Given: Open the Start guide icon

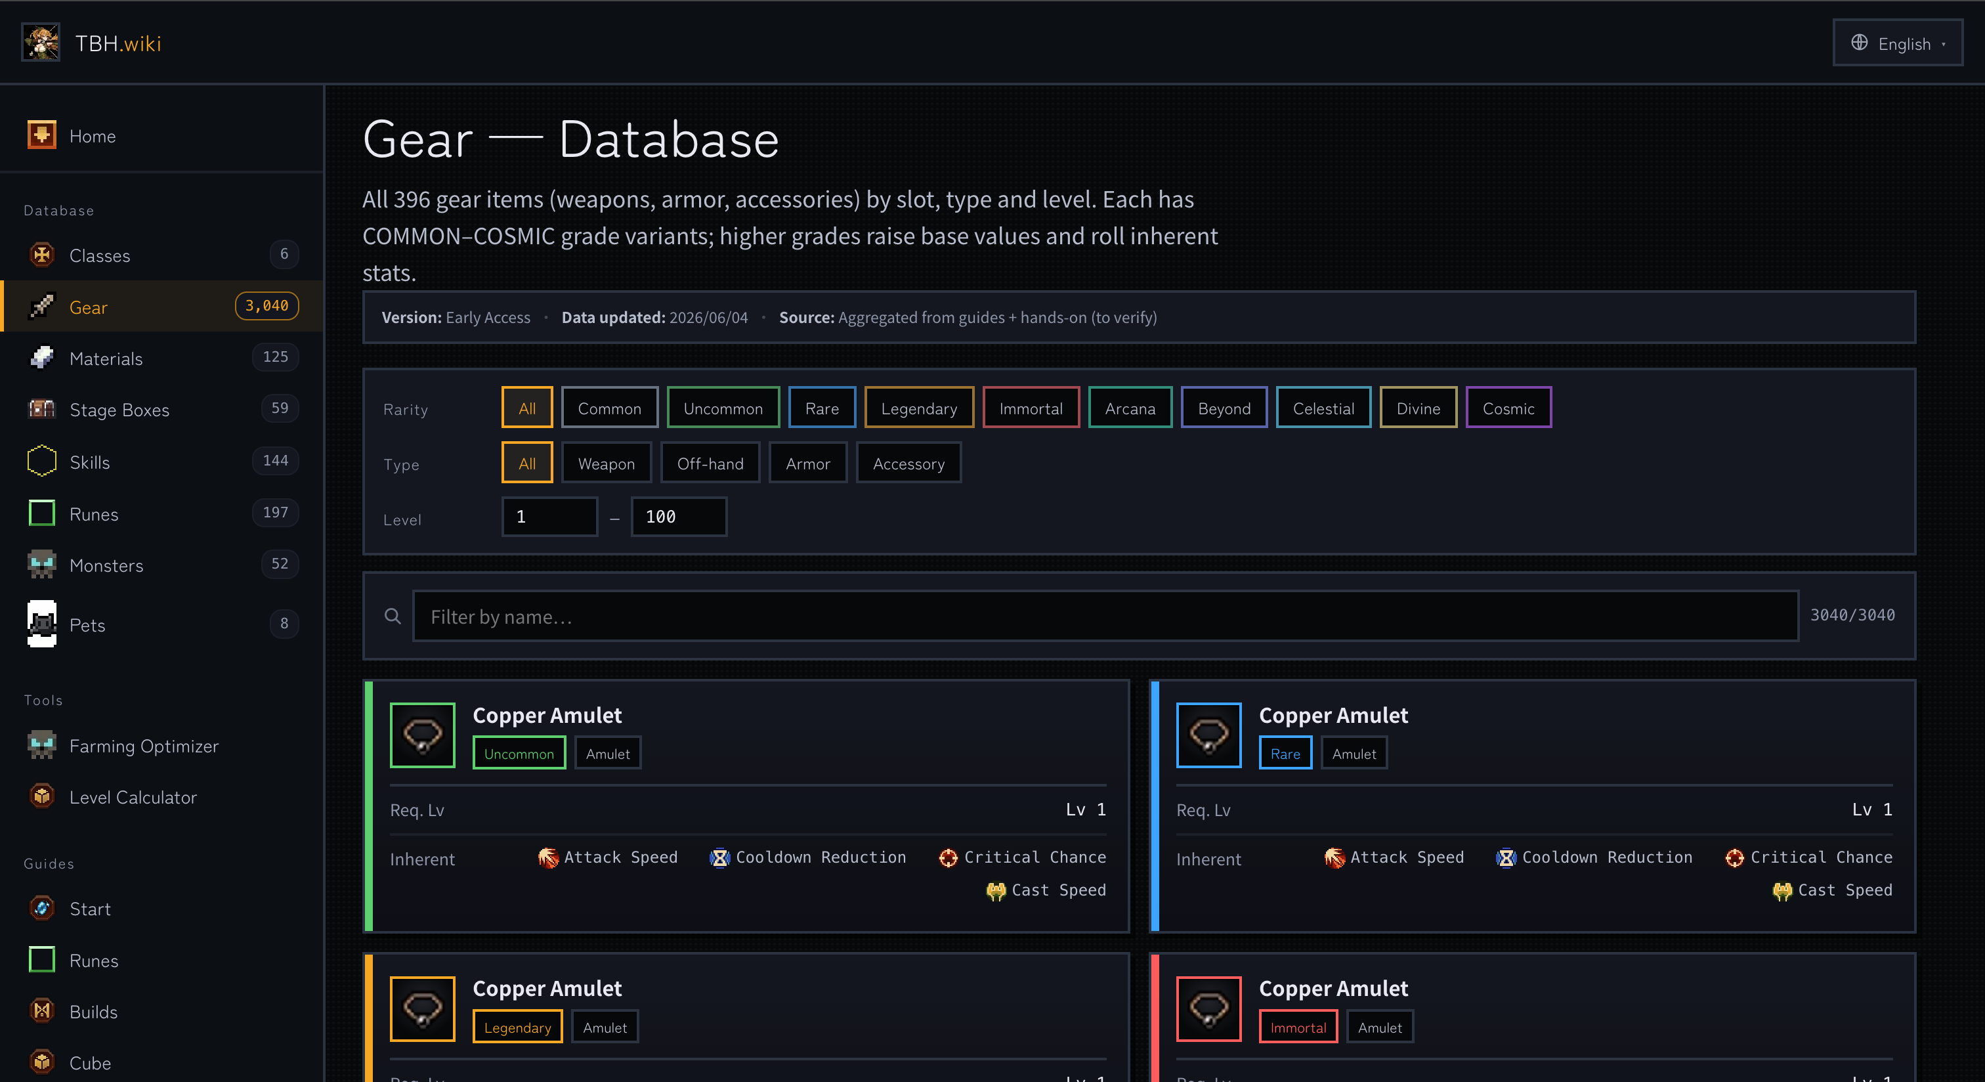Looking at the screenshot, I should (x=41, y=908).
